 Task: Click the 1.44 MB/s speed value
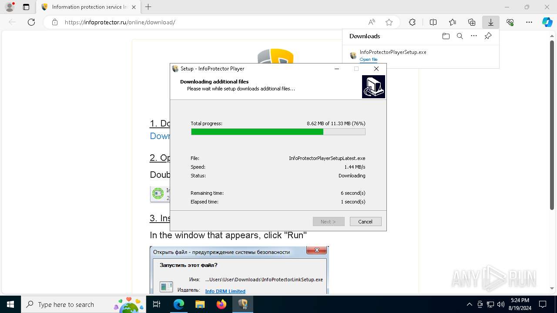[355, 167]
